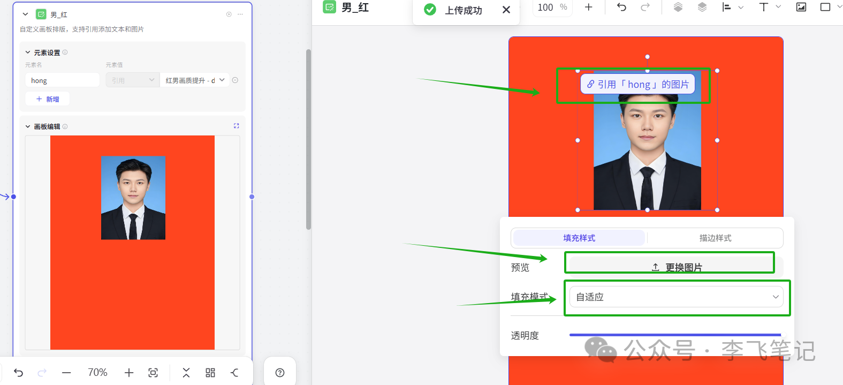This screenshot has height=385, width=843.
Task: Bring layer forward with the layer-up icon
Action: pos(678,7)
